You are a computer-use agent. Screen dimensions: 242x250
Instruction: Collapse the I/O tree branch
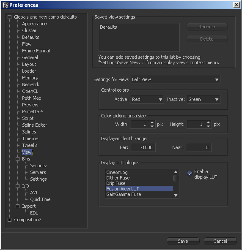(x=18, y=186)
